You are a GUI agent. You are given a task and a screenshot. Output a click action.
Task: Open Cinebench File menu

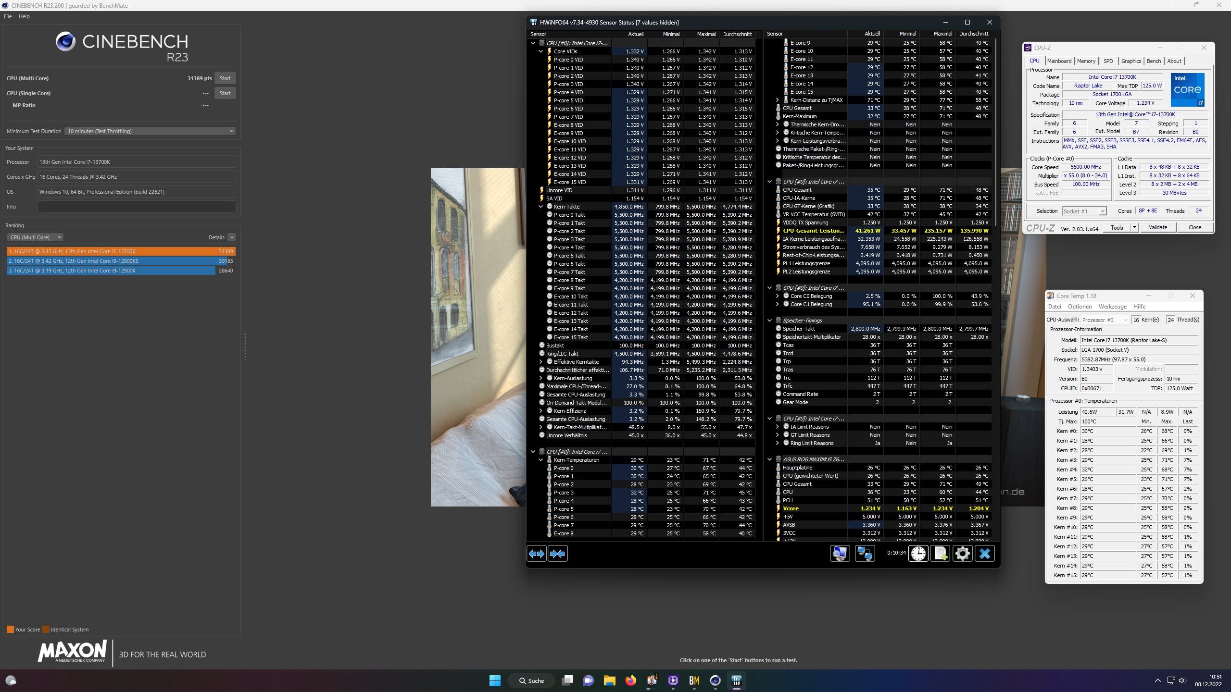(8, 16)
